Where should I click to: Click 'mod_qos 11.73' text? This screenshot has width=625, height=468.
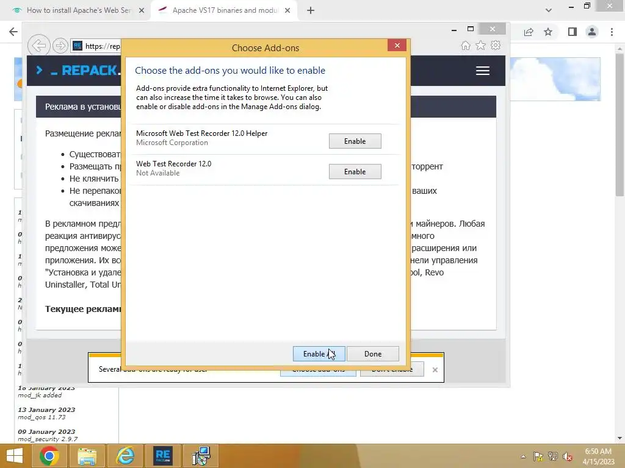[x=42, y=417]
